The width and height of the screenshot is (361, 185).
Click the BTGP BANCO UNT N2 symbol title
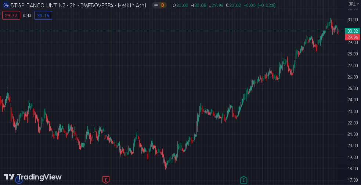pos(37,6)
